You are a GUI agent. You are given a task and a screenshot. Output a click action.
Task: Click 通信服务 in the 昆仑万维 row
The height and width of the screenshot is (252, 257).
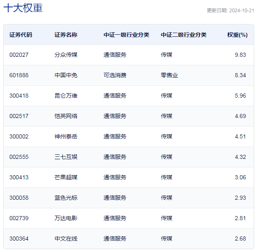point(115,96)
